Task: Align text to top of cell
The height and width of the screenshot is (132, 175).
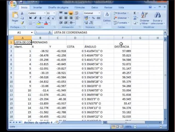Action: [x=61, y=13]
